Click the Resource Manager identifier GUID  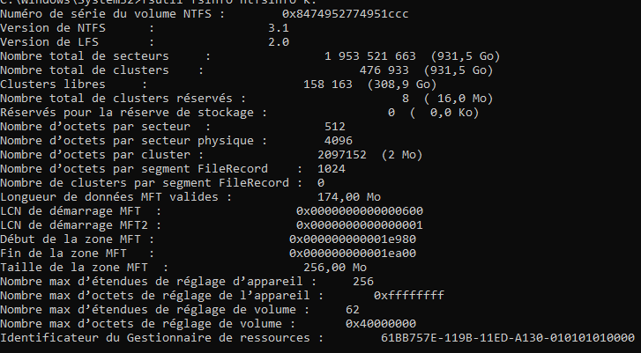[x=507, y=338]
